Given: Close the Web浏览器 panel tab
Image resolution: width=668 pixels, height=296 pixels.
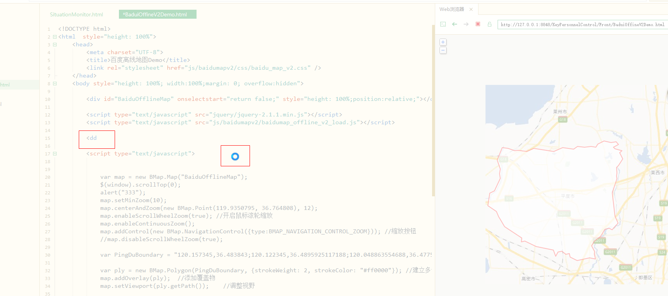Looking at the screenshot, I should [x=471, y=9].
